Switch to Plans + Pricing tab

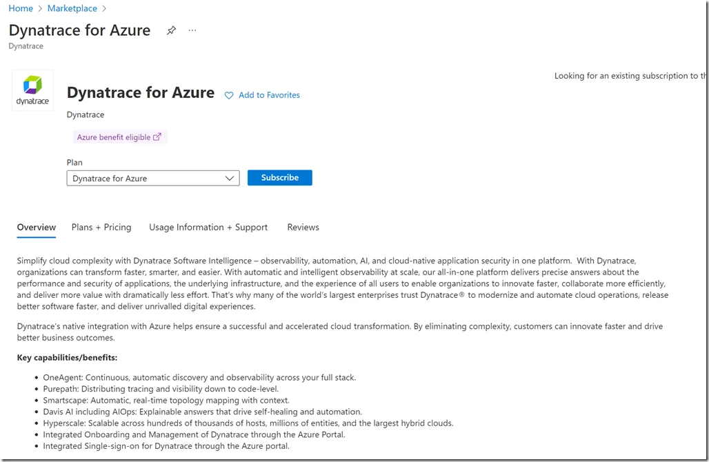pos(101,228)
